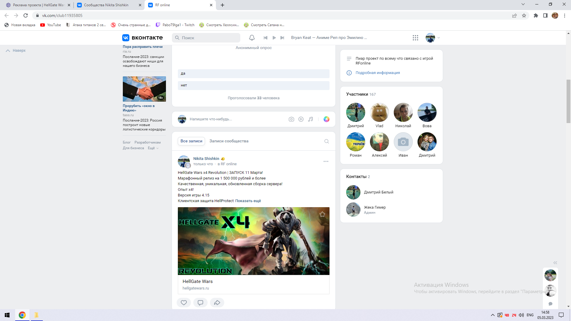The height and width of the screenshot is (321, 571).
Task: Expand the 'Ещё' footer dropdown
Action: tap(153, 148)
